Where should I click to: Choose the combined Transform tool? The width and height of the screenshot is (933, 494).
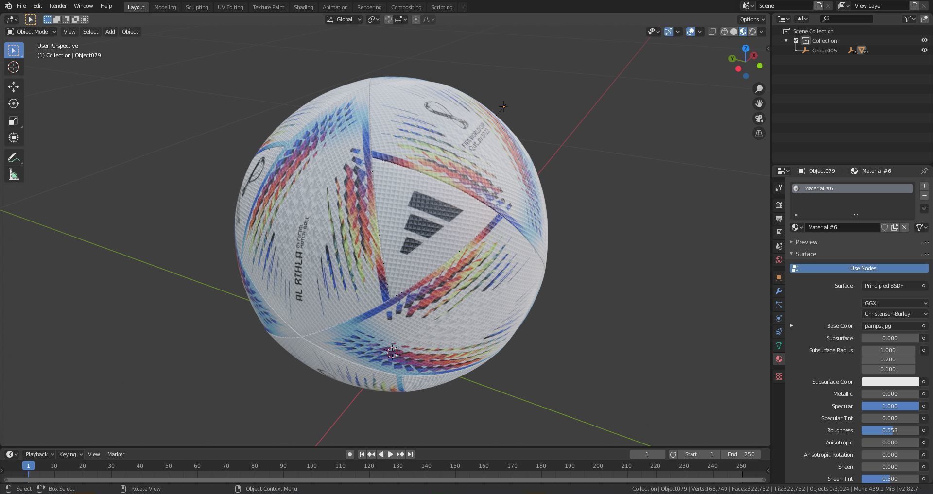14,137
